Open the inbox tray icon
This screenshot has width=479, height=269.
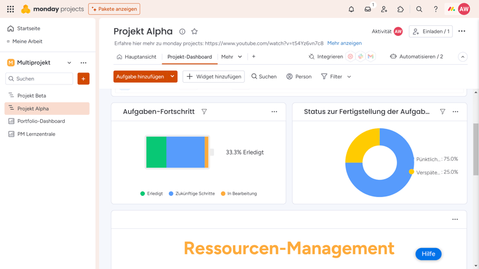tap(368, 10)
